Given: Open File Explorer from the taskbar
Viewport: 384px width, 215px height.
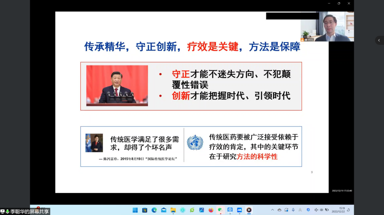Looking at the screenshot, I should click(x=173, y=210).
